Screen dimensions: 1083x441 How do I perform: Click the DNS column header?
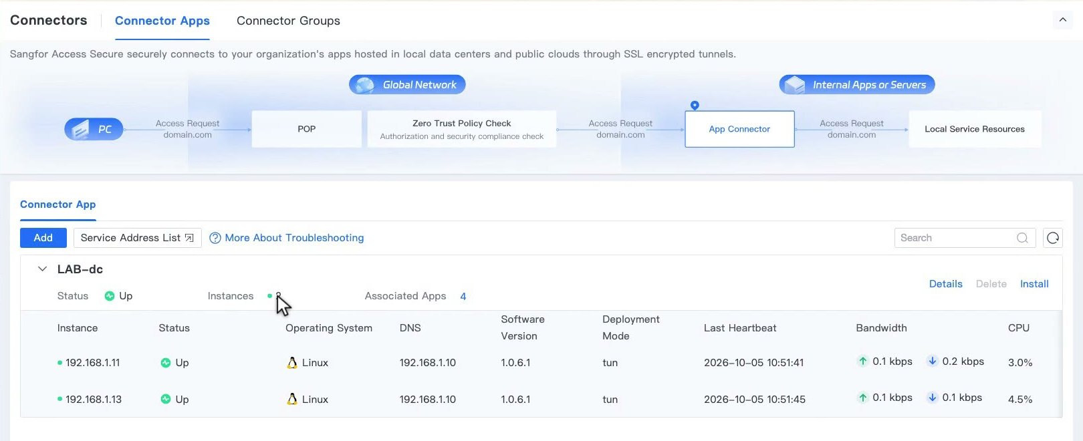click(x=410, y=328)
